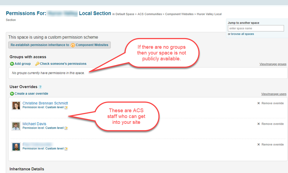Click the browse all spaces link
288x173 pixels.
click(242, 34)
